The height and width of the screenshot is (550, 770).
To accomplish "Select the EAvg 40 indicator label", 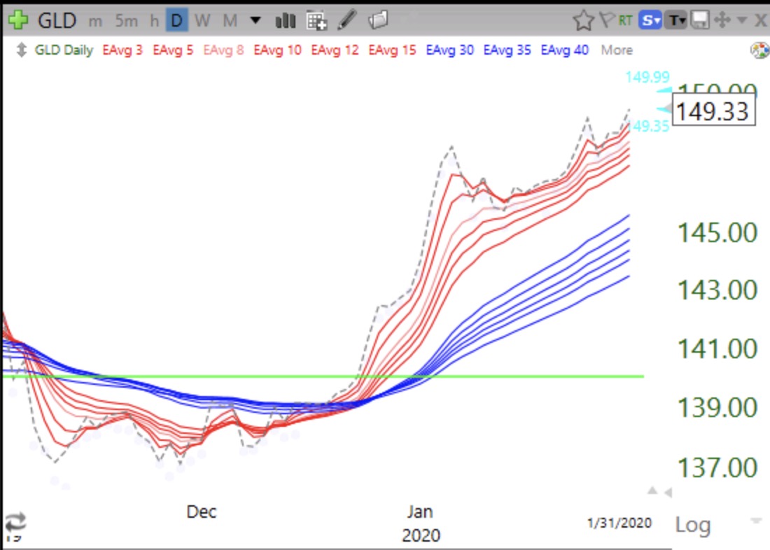I will click(x=565, y=50).
